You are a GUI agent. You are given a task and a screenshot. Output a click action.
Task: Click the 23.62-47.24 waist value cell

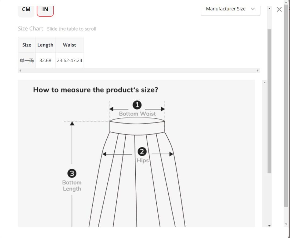70,60
